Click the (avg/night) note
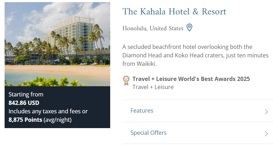This screenshot has height=145, width=273. [x=58, y=120]
